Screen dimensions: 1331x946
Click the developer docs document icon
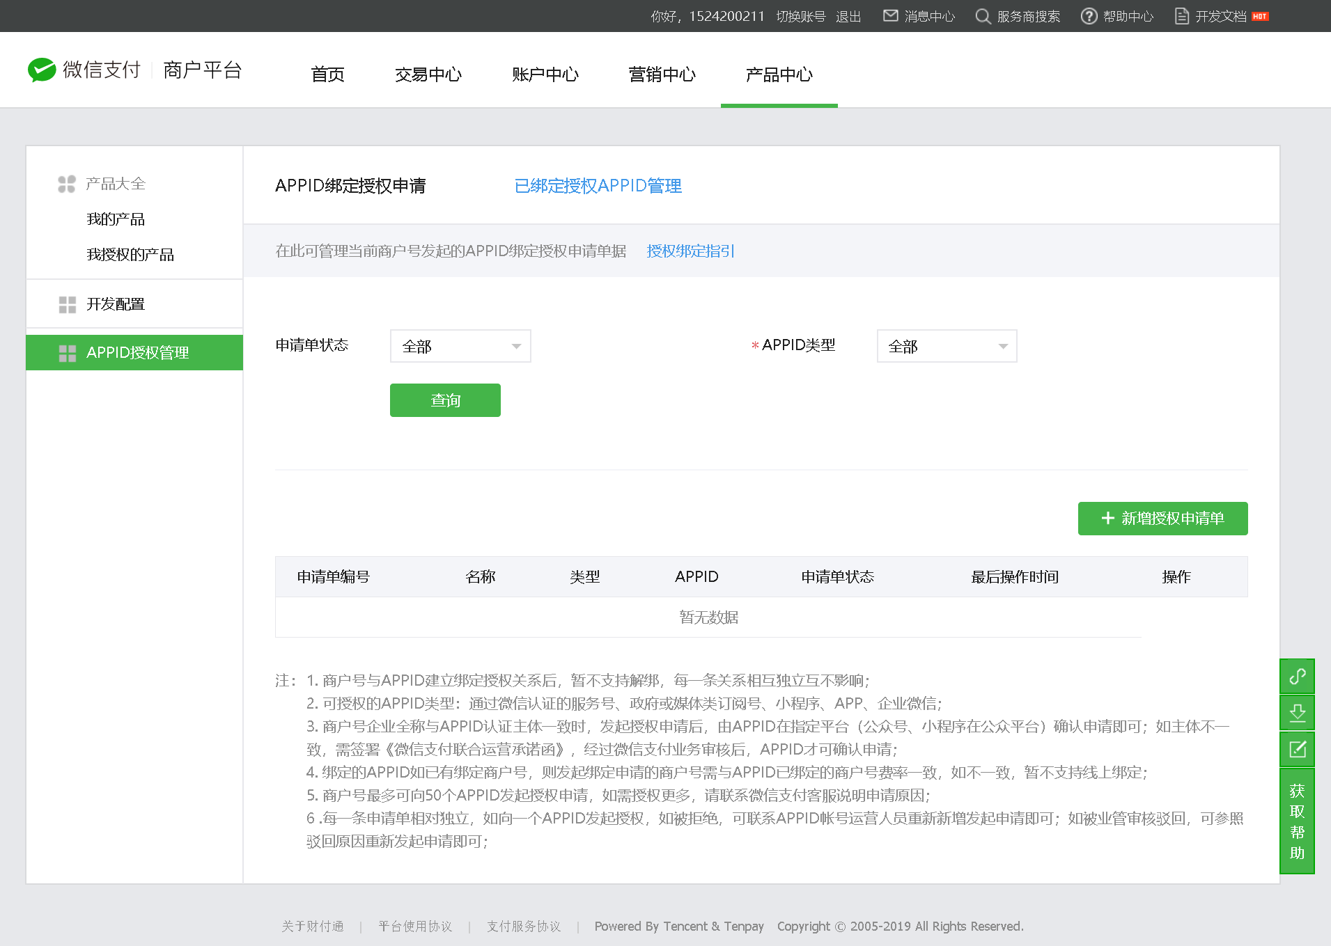pyautogui.click(x=1181, y=16)
